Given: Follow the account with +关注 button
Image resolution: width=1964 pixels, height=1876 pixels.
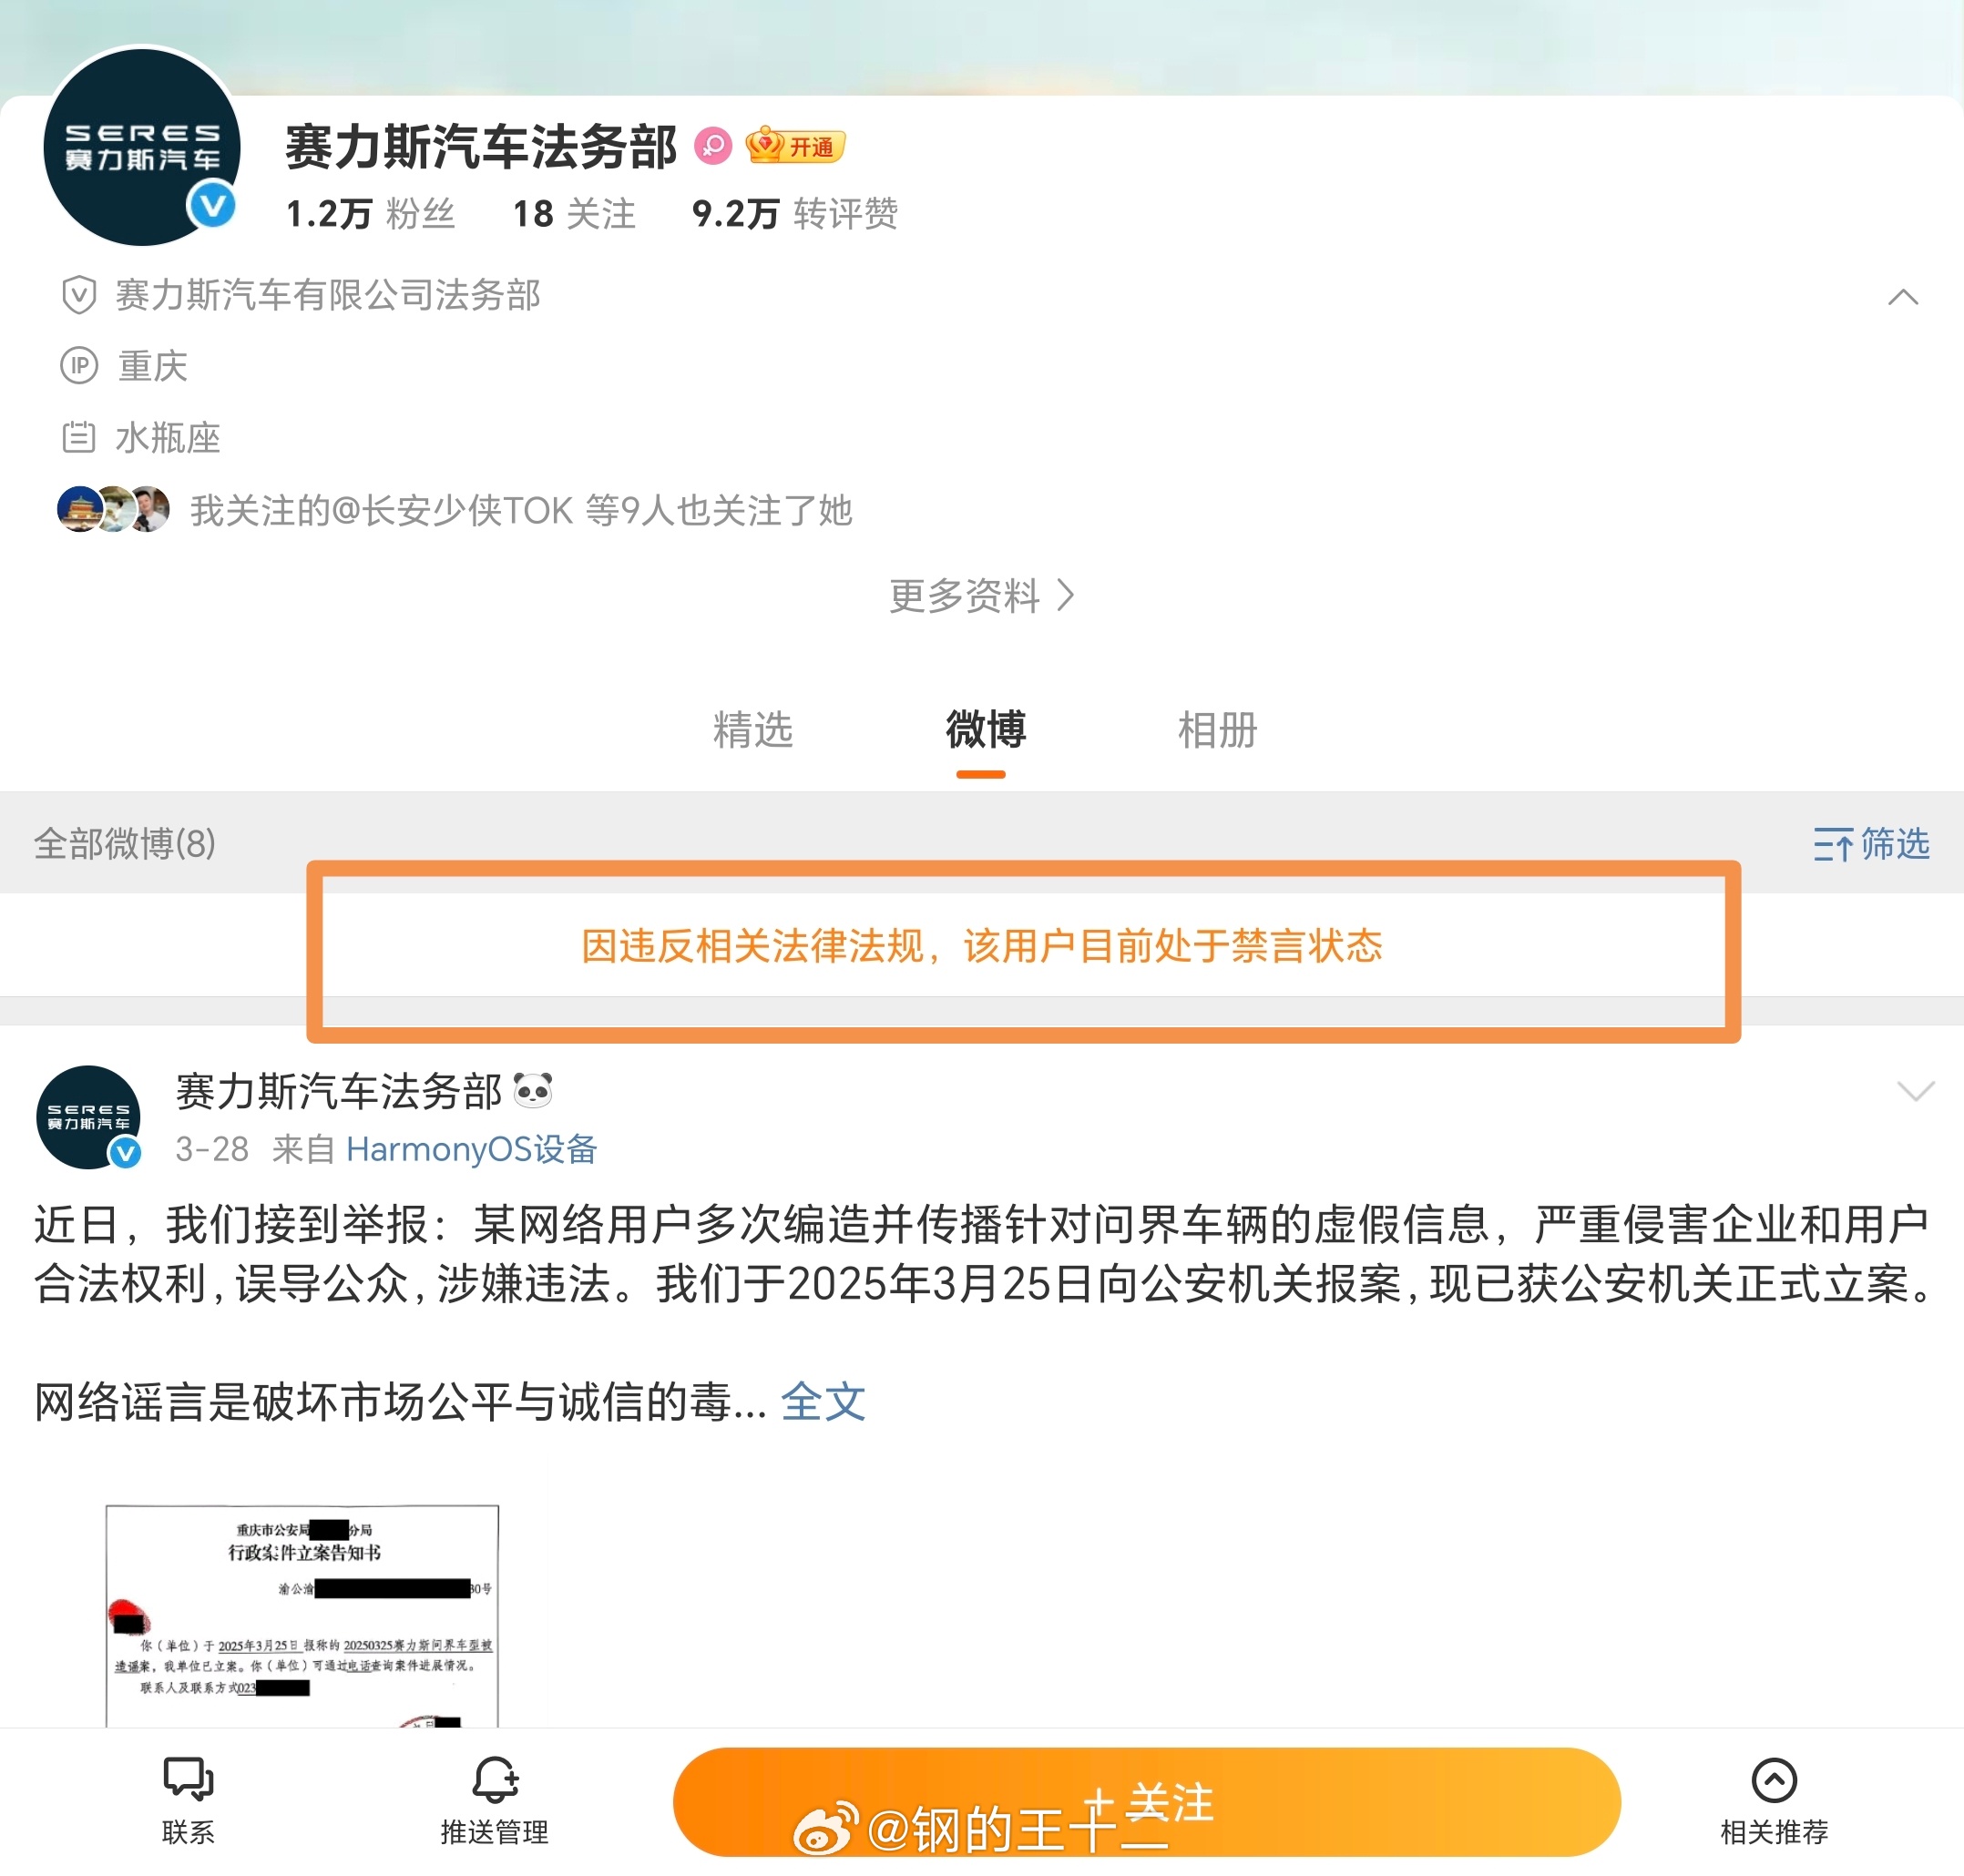Looking at the screenshot, I should 1147,1802.
